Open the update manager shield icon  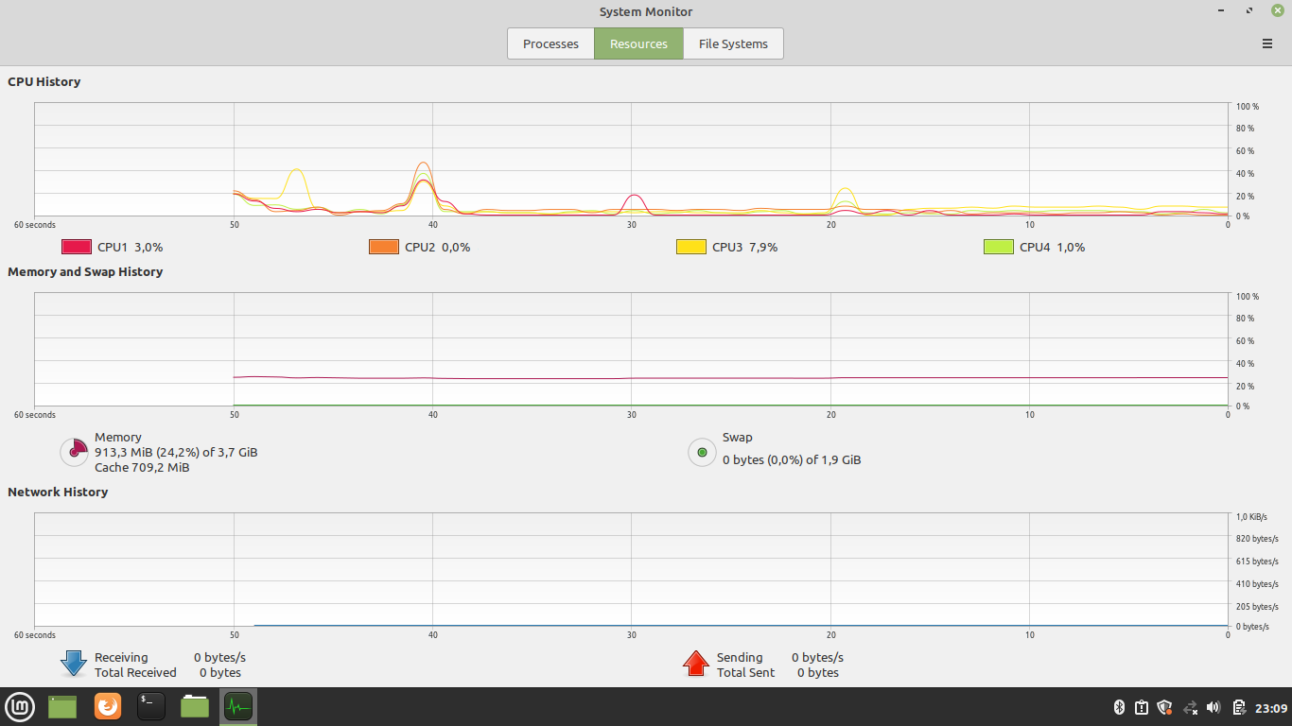pos(1165,707)
